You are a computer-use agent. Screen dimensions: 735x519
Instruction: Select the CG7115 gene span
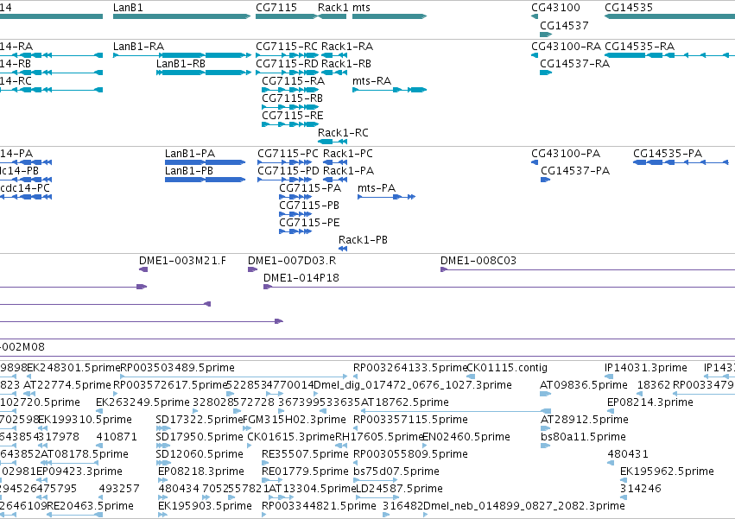287,16
